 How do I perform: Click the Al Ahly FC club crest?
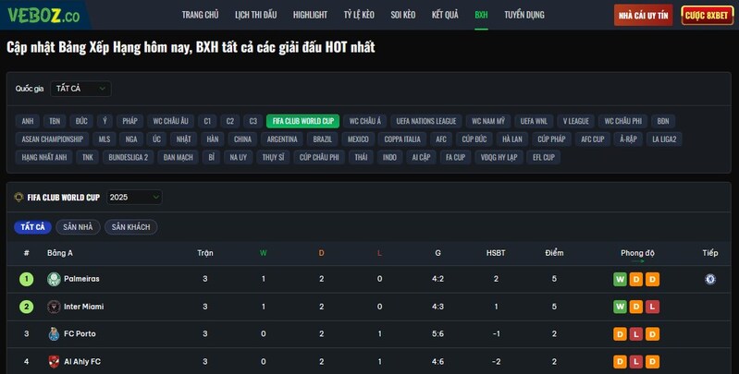point(54,362)
